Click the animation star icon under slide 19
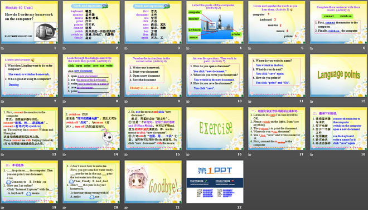Image resolution: width=368 pixels, height=210 pixels. tap(3, 208)
